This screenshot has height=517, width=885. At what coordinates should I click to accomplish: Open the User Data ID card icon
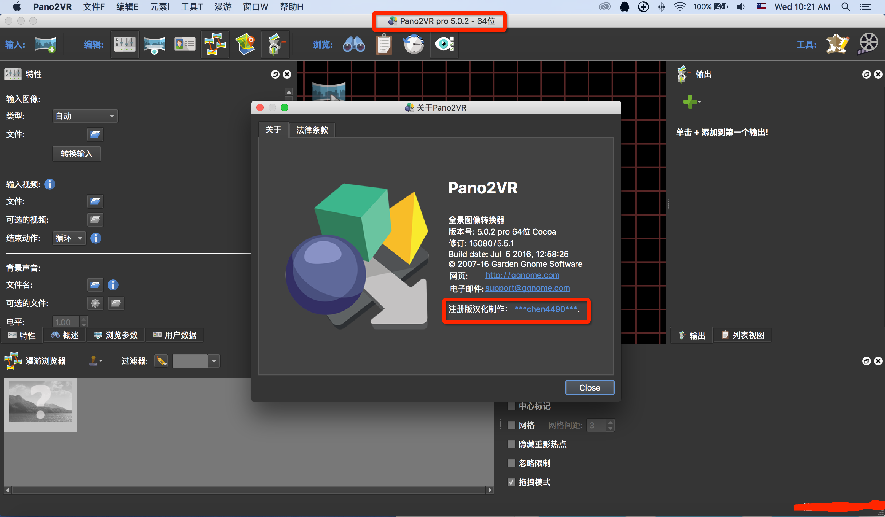pos(185,45)
